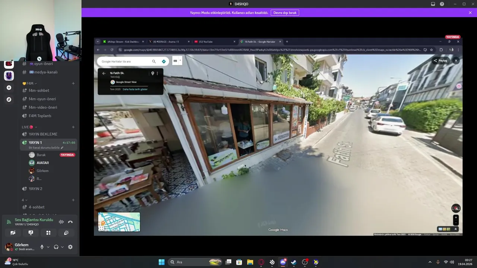
Task: Toggle headphone deafen
Action: [x=56, y=247]
